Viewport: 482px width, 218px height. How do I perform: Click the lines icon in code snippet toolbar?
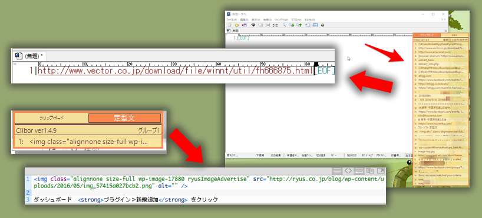337,171
